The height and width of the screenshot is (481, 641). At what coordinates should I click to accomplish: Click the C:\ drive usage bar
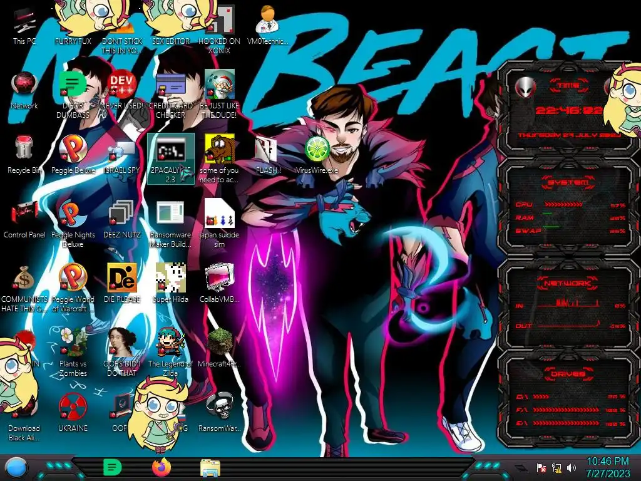click(541, 396)
